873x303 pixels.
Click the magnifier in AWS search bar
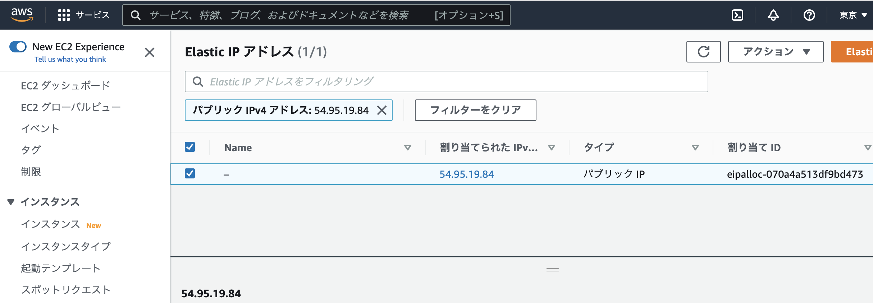pyautogui.click(x=136, y=15)
